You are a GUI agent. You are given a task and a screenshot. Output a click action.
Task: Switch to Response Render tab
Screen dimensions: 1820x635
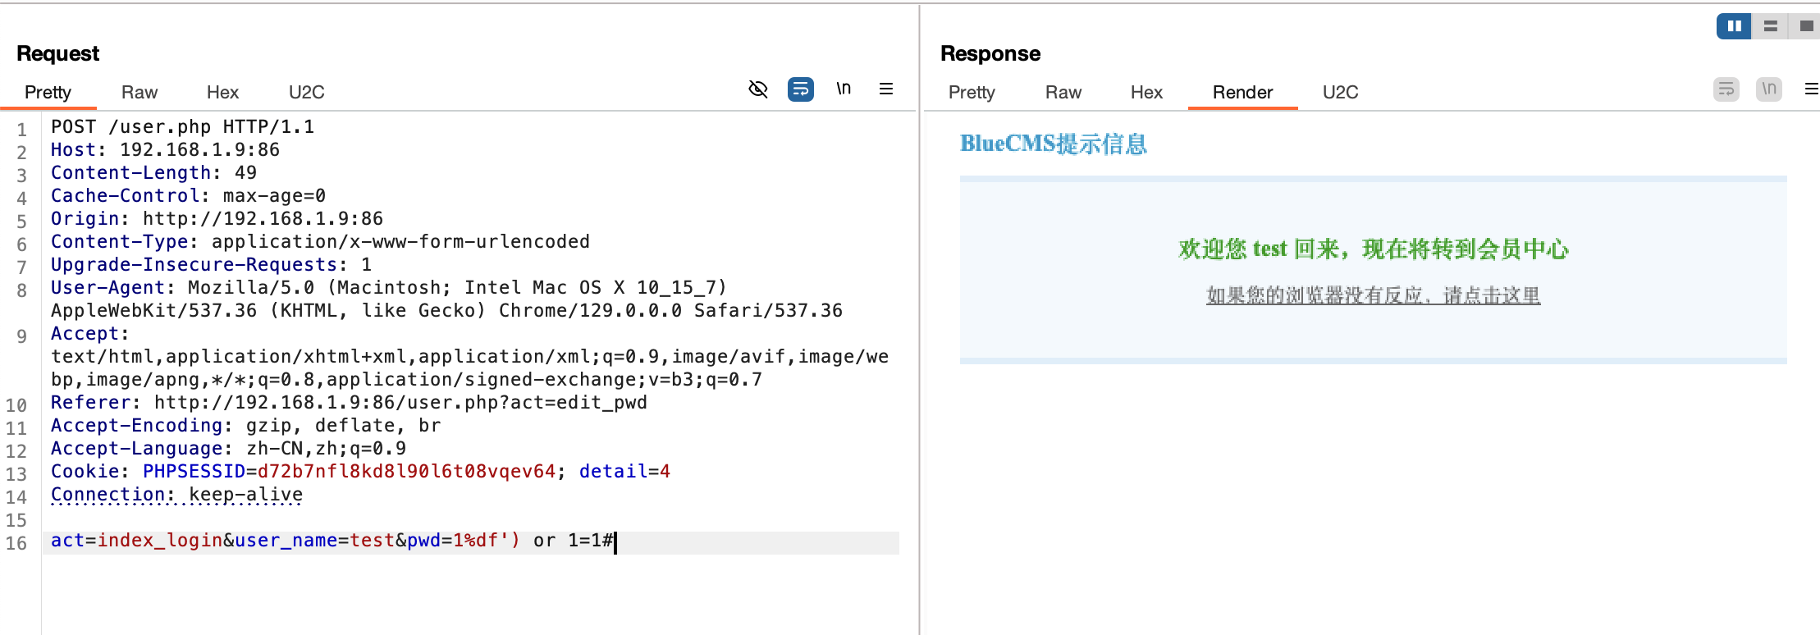(1242, 92)
